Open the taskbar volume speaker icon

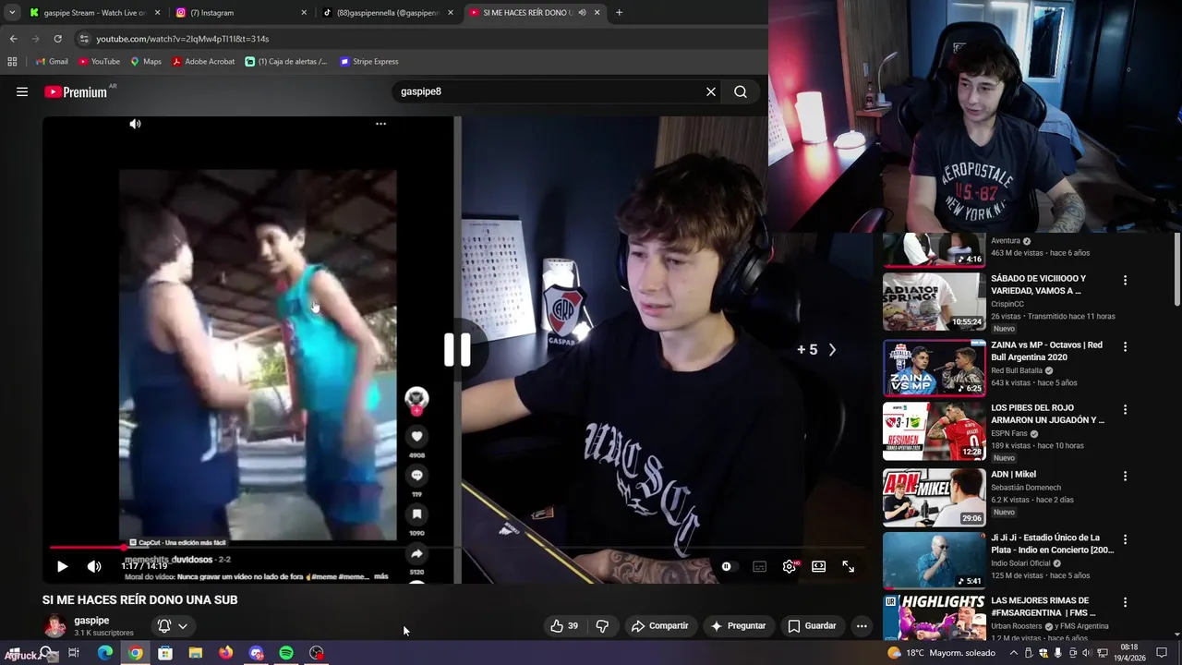tap(1087, 653)
